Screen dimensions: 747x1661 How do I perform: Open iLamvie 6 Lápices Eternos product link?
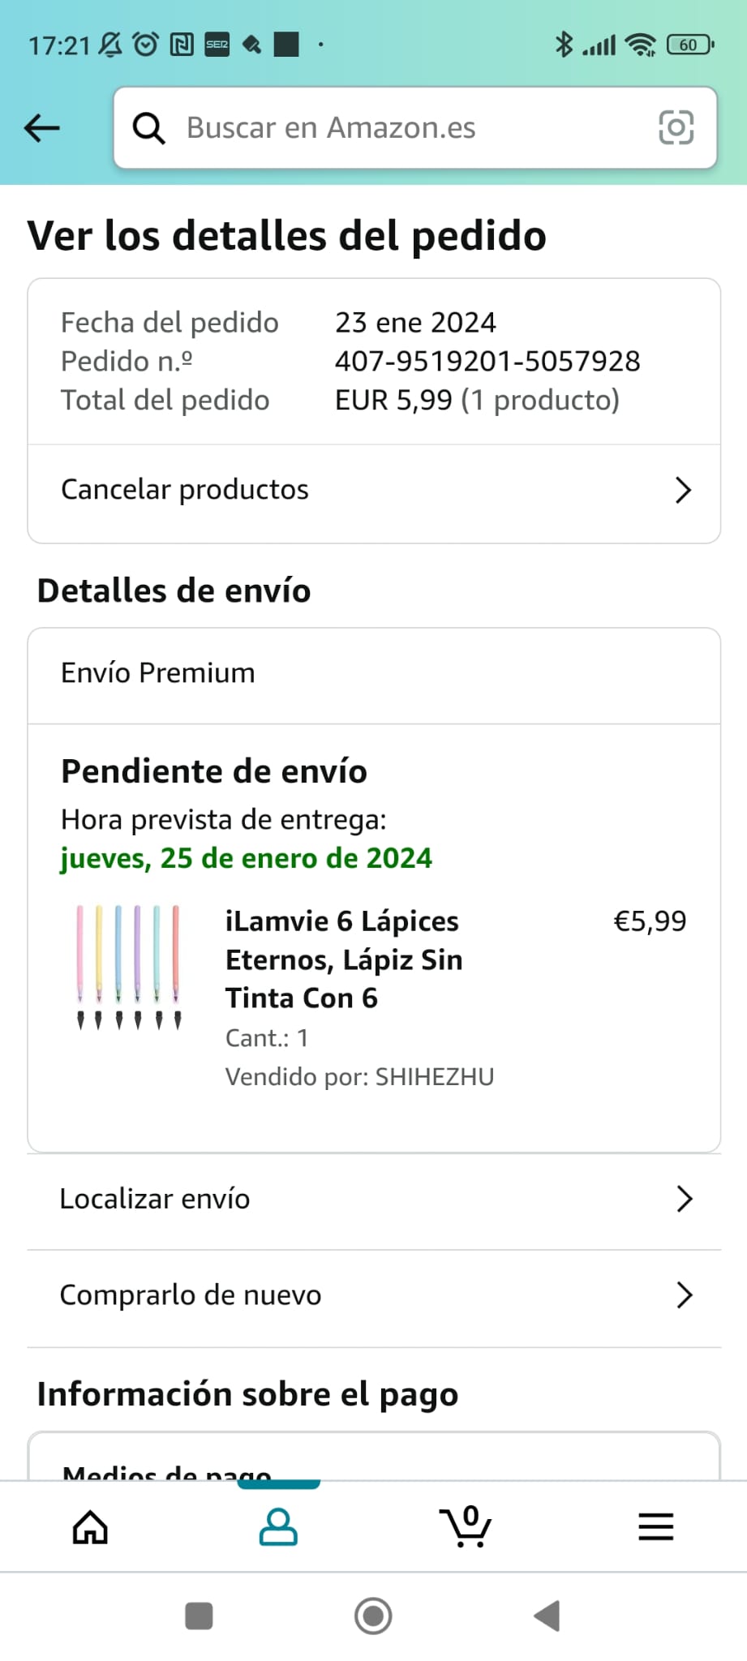coord(344,959)
